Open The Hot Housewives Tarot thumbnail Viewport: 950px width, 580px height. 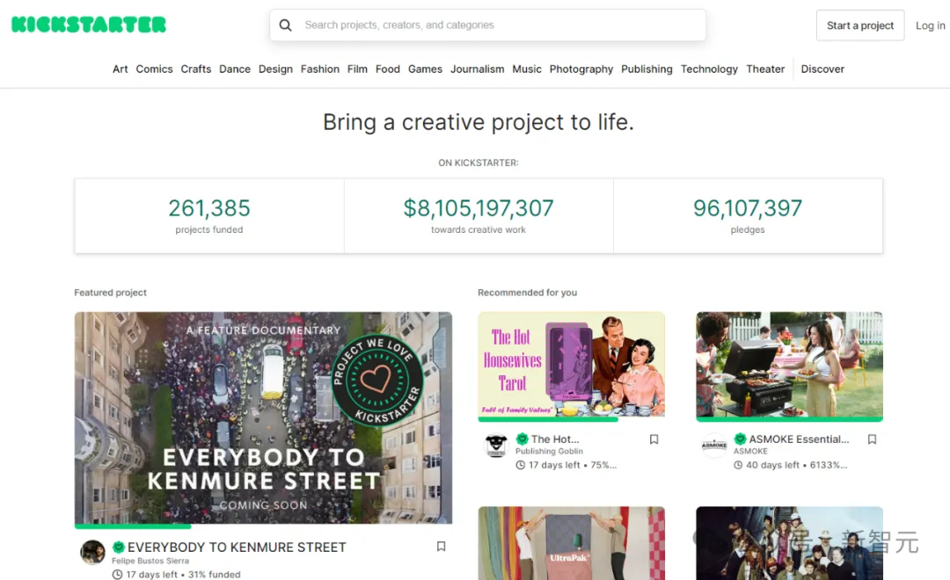(x=572, y=365)
